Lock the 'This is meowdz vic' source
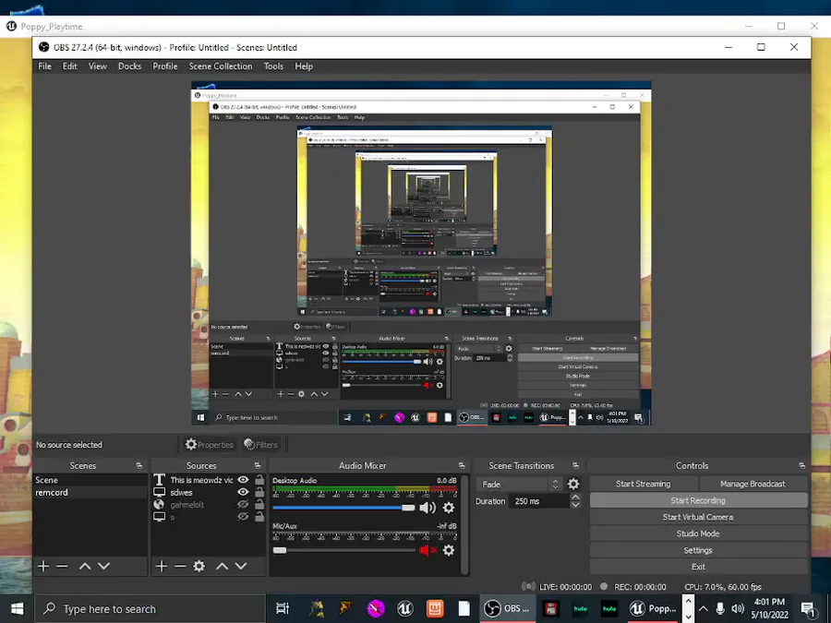831x623 pixels. coord(259,480)
